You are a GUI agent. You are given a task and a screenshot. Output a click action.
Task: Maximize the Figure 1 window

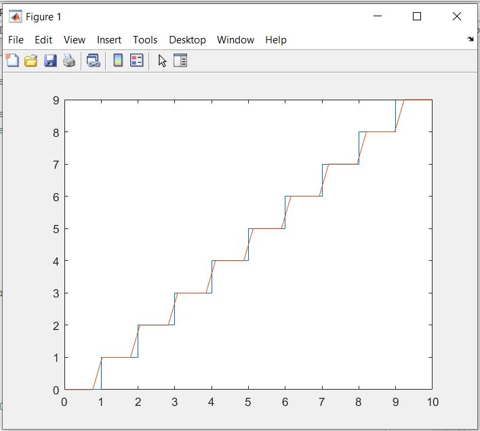point(417,17)
